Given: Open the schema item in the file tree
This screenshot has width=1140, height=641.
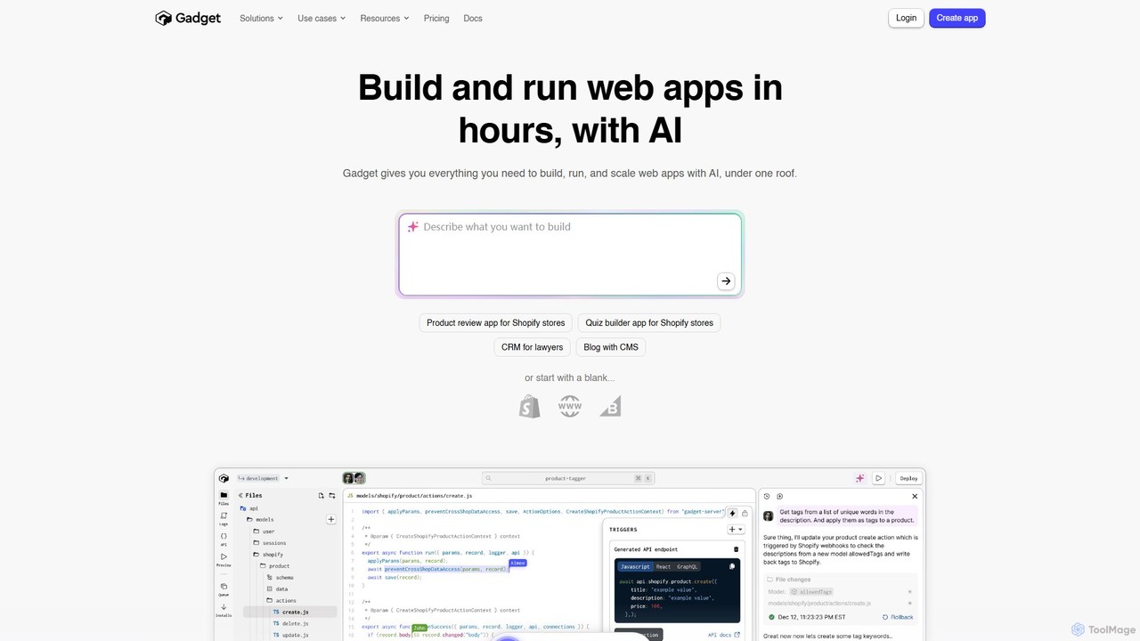Looking at the screenshot, I should click(x=280, y=578).
